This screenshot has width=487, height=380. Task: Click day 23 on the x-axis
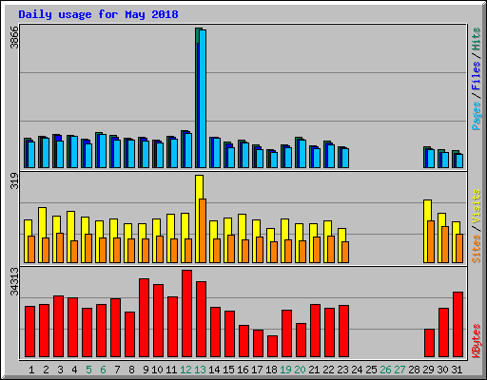(x=342, y=370)
